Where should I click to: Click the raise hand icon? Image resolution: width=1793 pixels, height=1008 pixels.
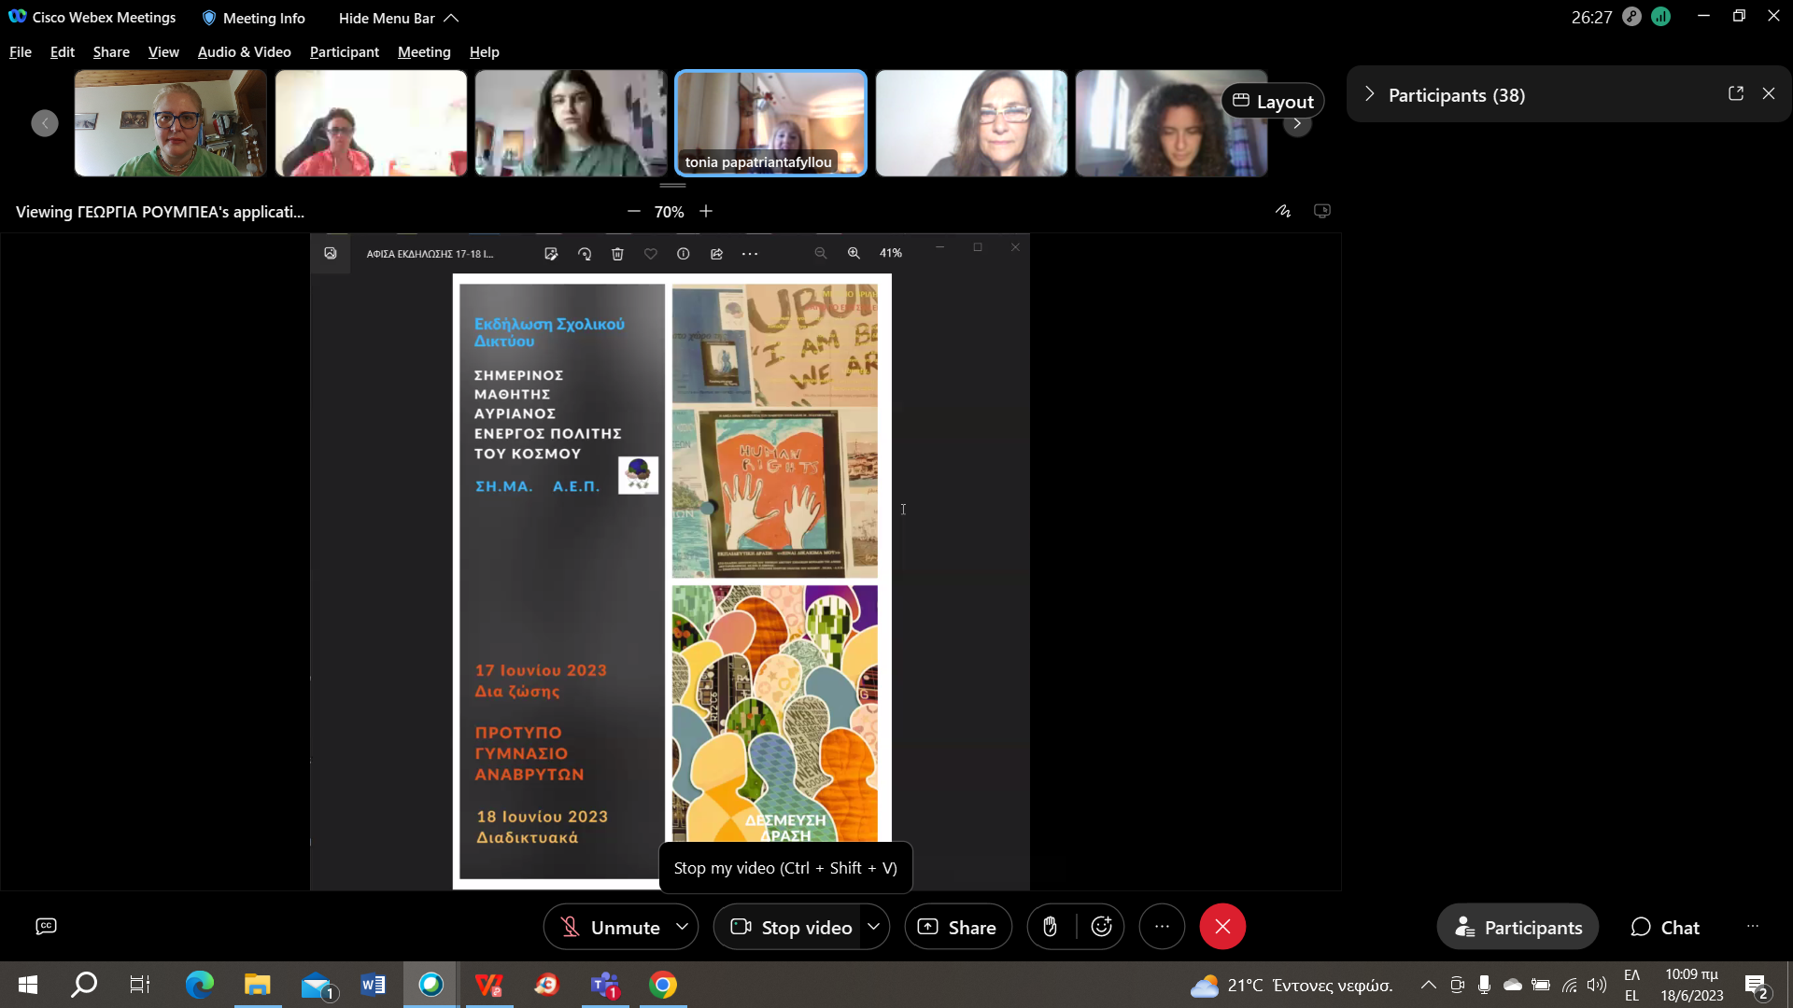(1050, 927)
